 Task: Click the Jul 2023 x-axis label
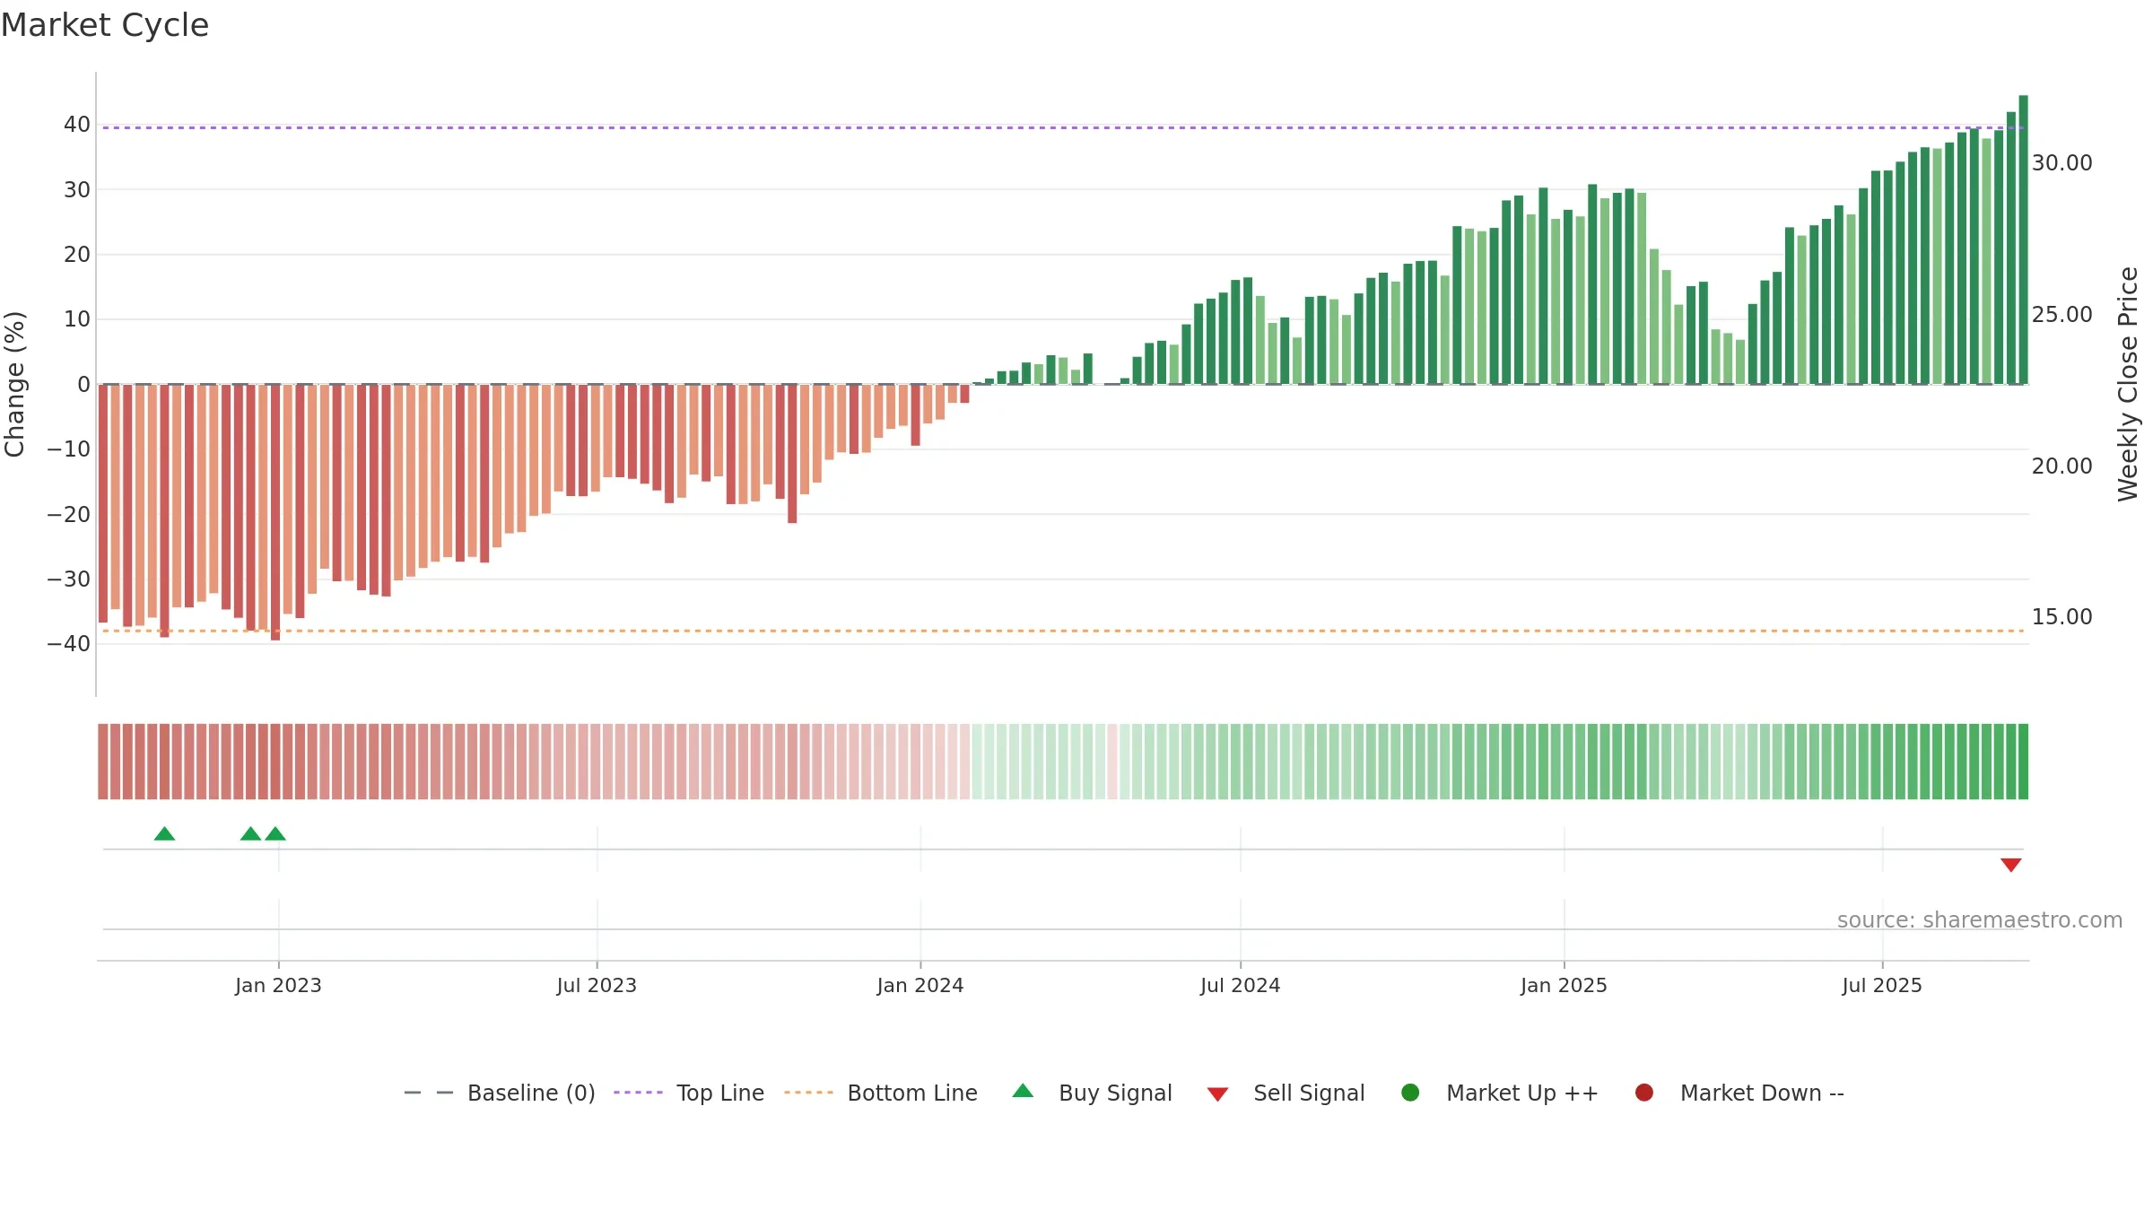tap(597, 986)
